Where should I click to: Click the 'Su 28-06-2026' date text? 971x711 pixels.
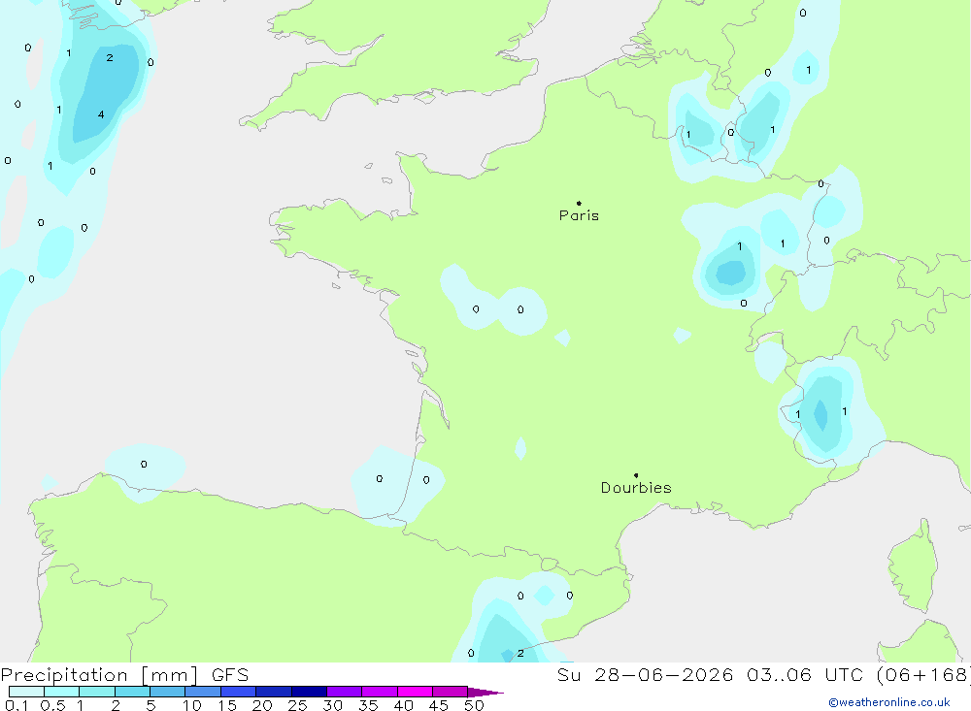(645, 675)
